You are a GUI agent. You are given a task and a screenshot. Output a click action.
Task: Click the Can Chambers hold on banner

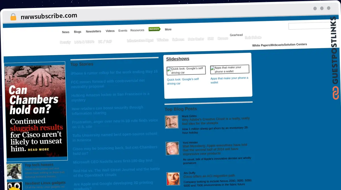tap(36, 111)
